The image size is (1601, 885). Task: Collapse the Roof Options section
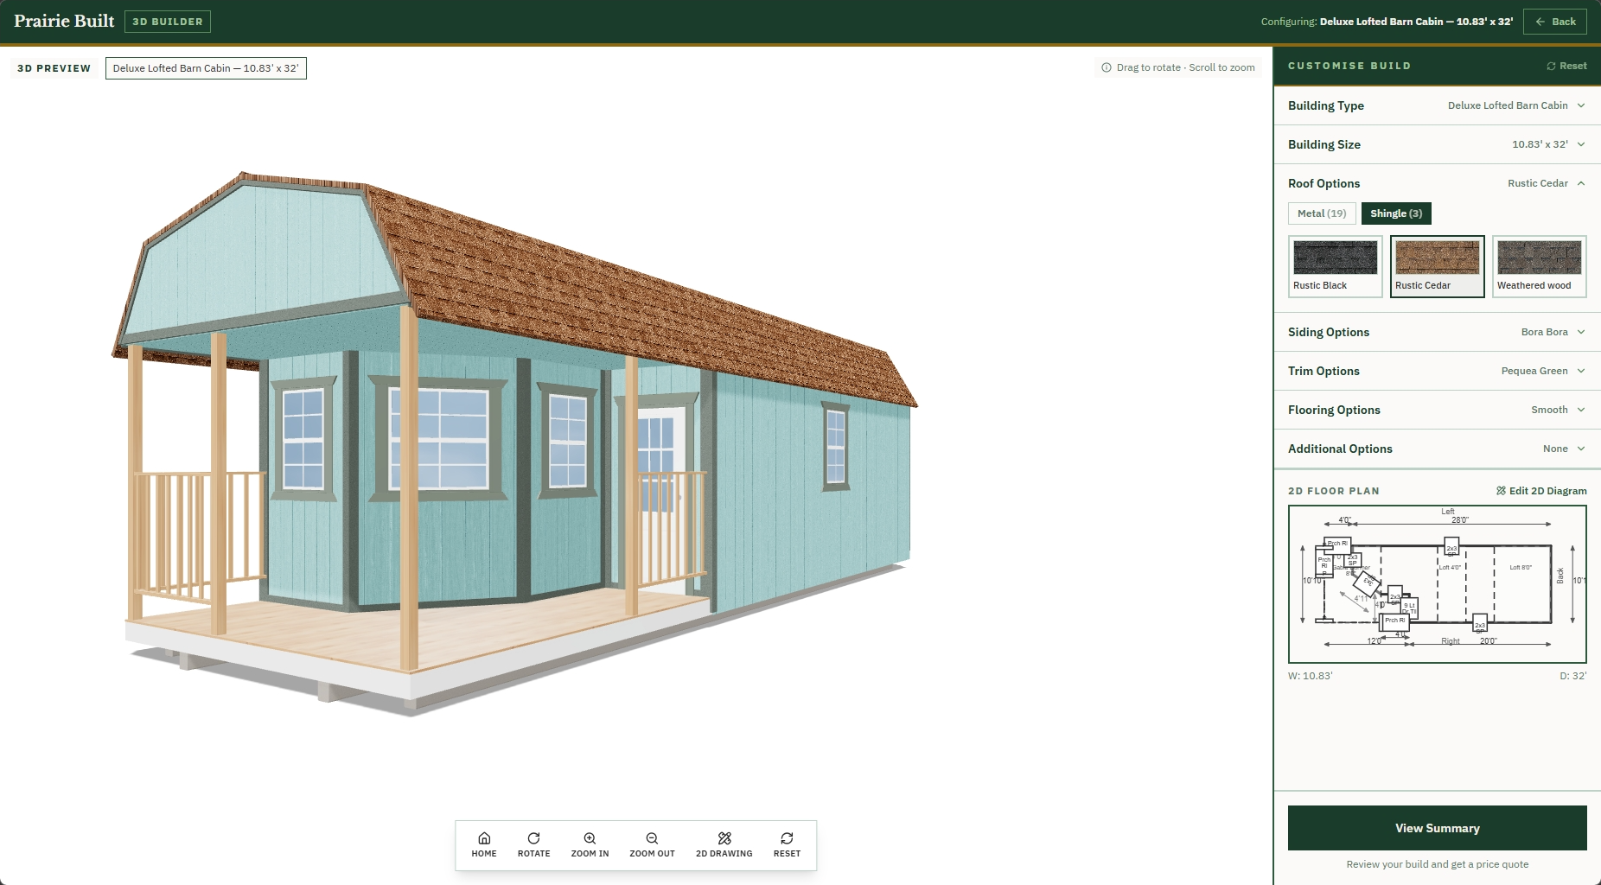[x=1437, y=183]
